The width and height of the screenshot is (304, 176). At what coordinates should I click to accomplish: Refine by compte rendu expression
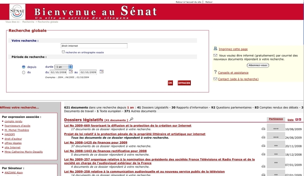pyautogui.click(x=13, y=121)
